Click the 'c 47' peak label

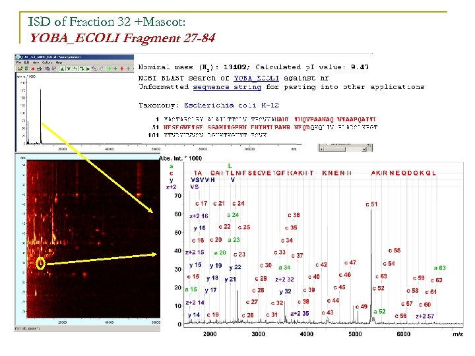pyautogui.click(x=350, y=262)
